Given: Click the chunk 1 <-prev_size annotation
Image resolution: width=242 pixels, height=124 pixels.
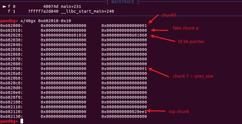Looking at the screenshot, I should coord(193,76).
